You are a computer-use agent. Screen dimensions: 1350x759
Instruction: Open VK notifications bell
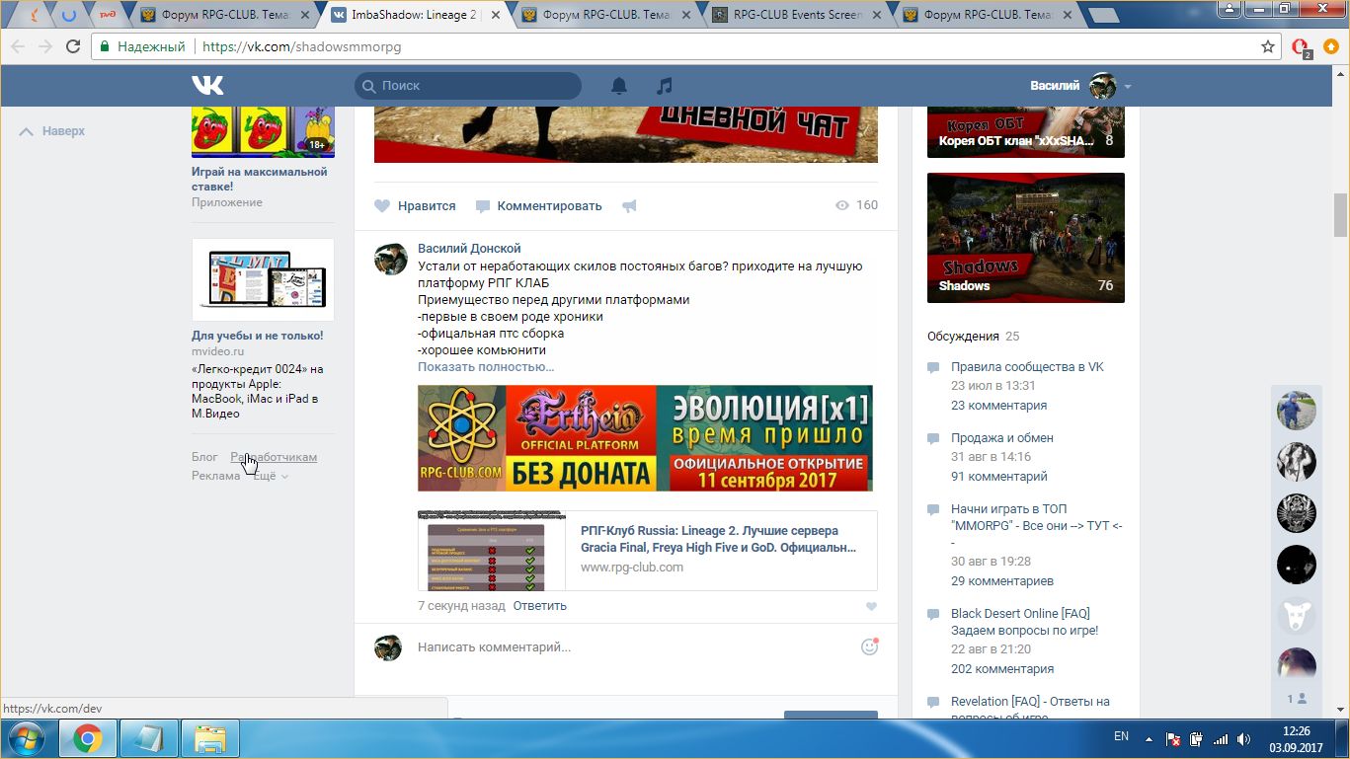[x=619, y=86]
